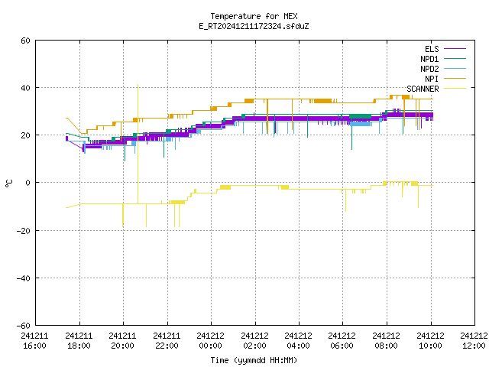Image resolution: width=489 pixels, height=367 pixels.
Task: Click the green NPD1 dip near 06:30
Action: (351, 132)
